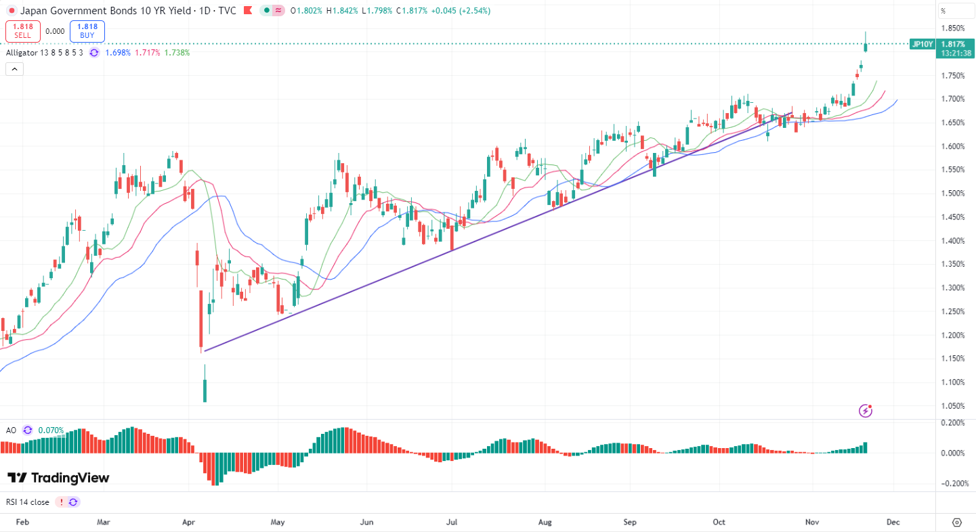
Task: Click the red dot symbol logo next to title
Action: point(12,11)
